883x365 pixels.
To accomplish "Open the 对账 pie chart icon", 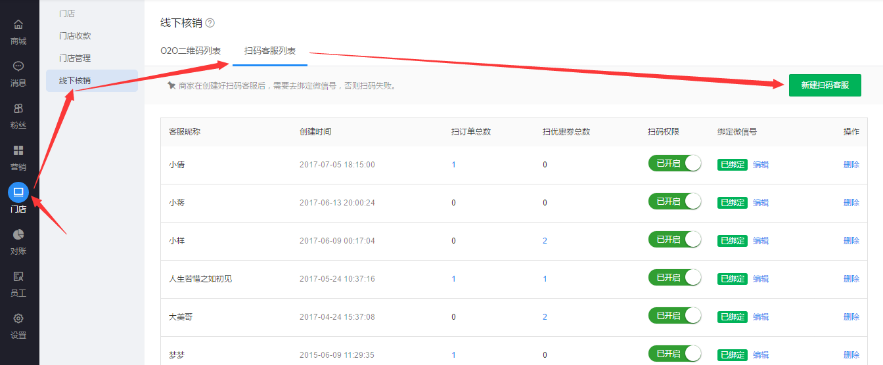I will tap(18, 234).
